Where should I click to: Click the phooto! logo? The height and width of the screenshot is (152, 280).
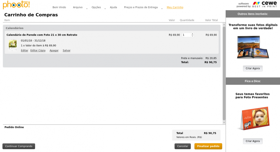coord(16,5)
